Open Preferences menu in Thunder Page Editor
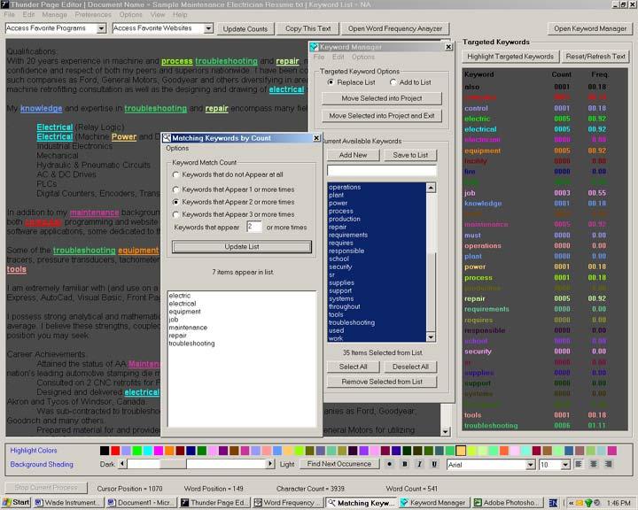This screenshot has height=510, width=638. pyautogui.click(x=93, y=15)
